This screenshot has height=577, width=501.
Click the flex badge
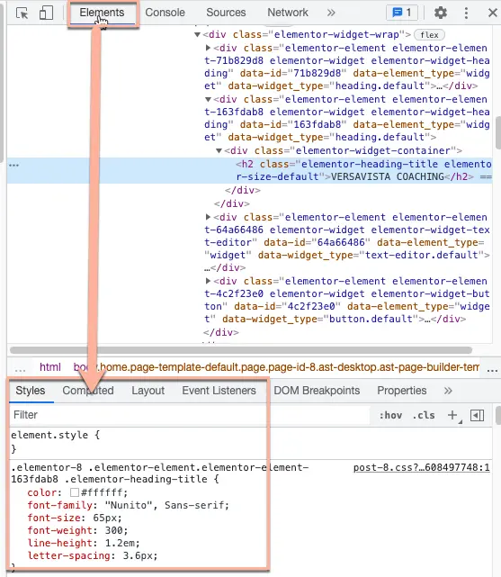pos(429,35)
